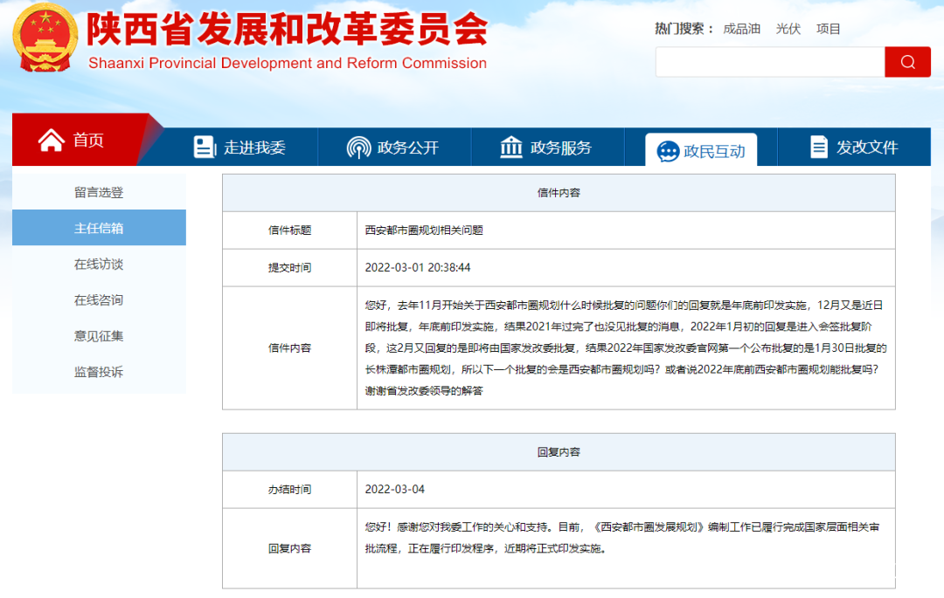
Task: Click the red search magnifier button
Action: coord(907,62)
